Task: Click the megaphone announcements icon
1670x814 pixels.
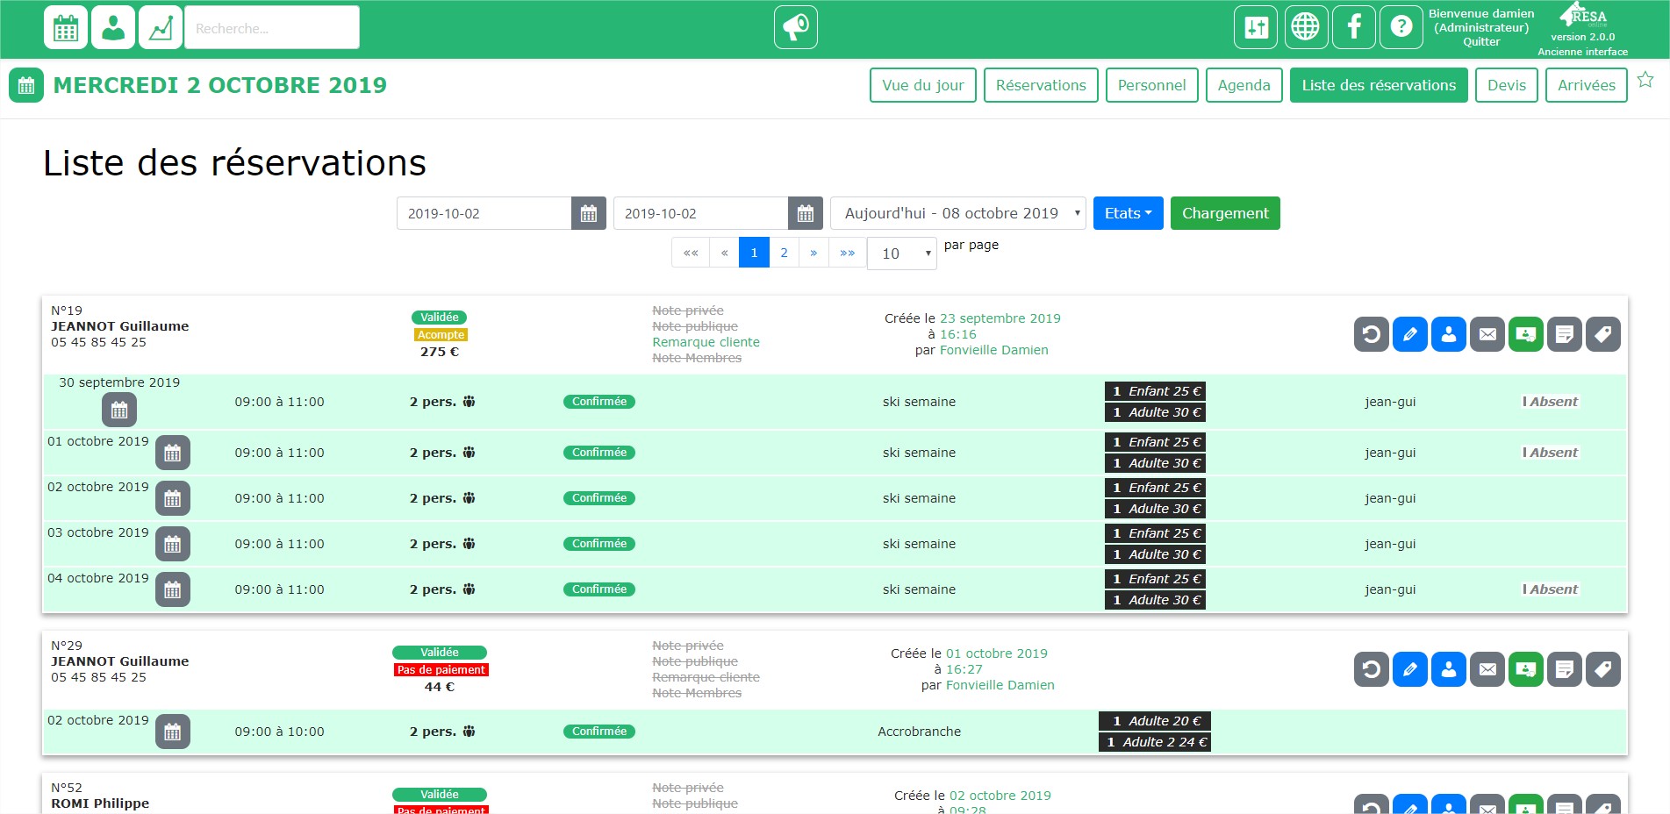Action: (x=795, y=27)
